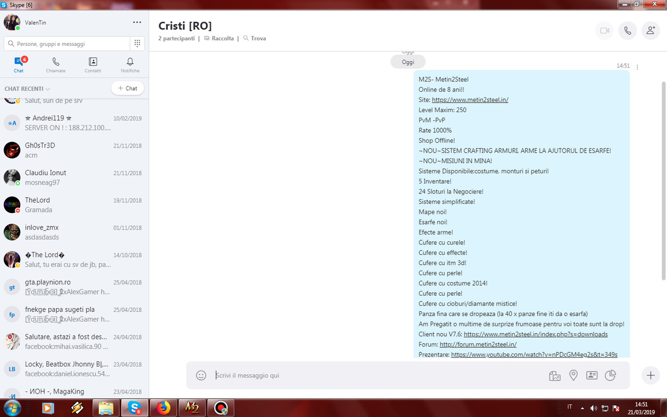Open the dial pad icon
The height and width of the screenshot is (417, 667).
click(137, 44)
